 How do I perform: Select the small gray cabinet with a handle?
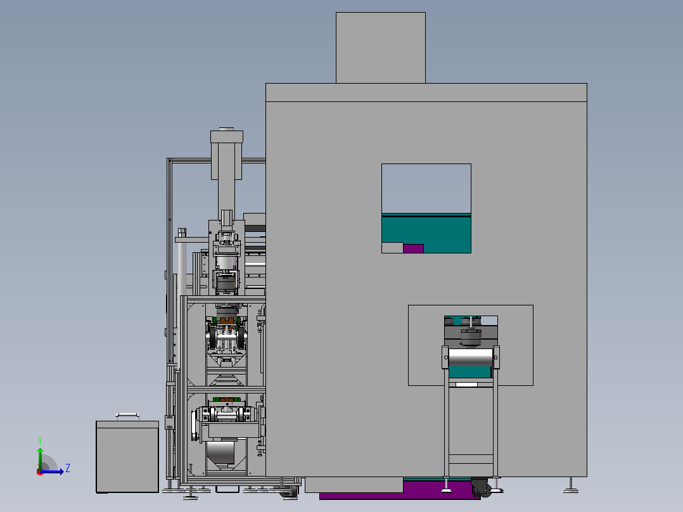click(x=127, y=457)
